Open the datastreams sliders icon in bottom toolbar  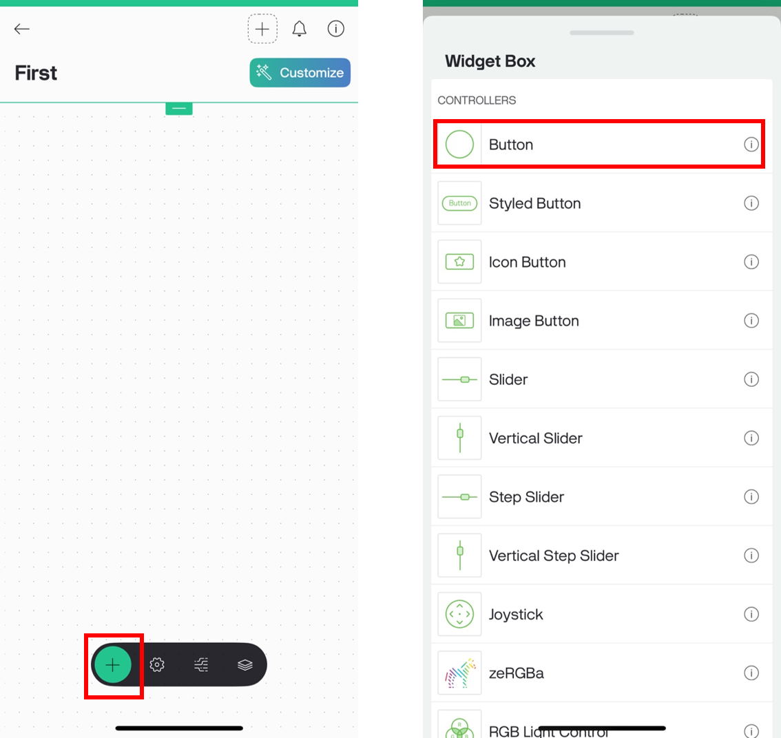click(201, 665)
